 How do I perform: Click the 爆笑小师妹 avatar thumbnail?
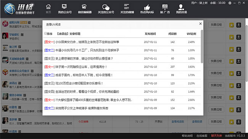5,96
